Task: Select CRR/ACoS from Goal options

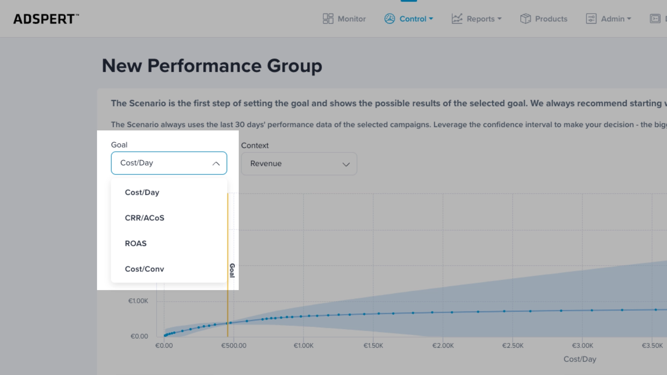Action: [144, 217]
